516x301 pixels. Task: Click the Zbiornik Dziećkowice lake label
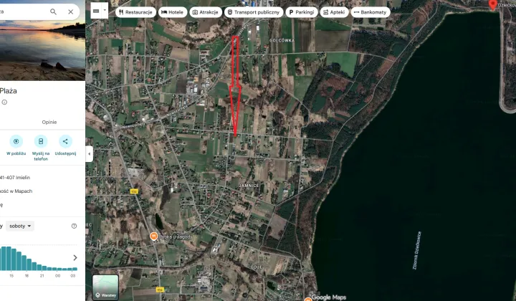tap(417, 250)
